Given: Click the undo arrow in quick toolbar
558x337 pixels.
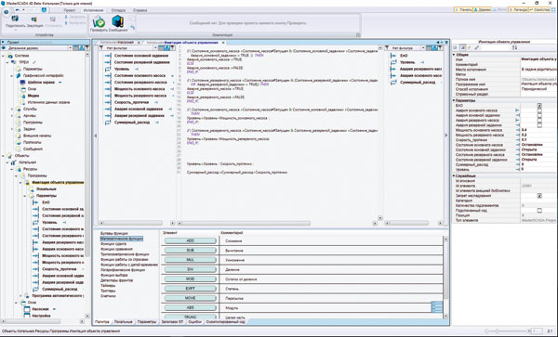Looking at the screenshot, I should [x=18, y=10].
